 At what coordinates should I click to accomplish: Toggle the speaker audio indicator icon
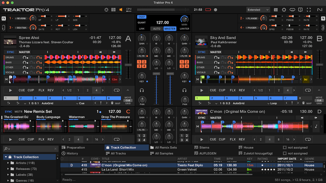(120, 10)
